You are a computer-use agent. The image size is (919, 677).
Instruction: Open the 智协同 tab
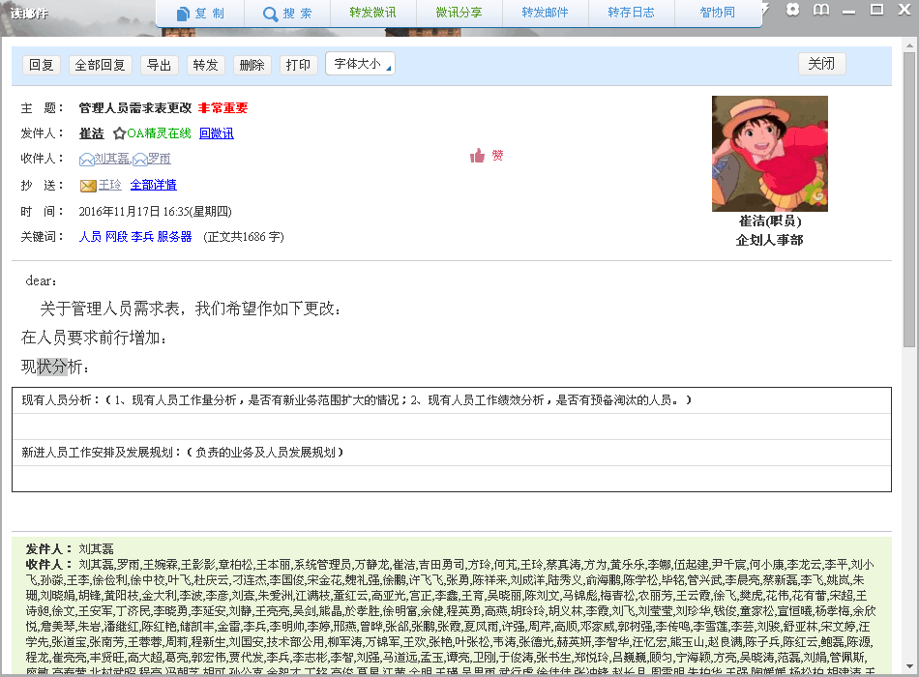[x=717, y=14]
